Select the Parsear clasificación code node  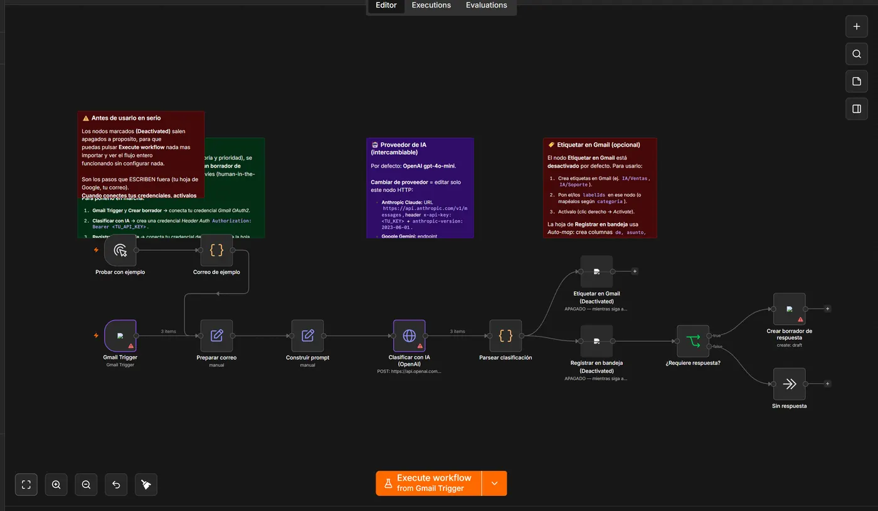(505, 336)
